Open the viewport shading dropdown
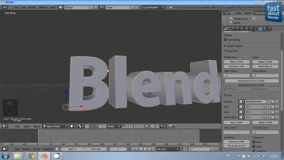The height and width of the screenshot is (160, 284). point(73,126)
